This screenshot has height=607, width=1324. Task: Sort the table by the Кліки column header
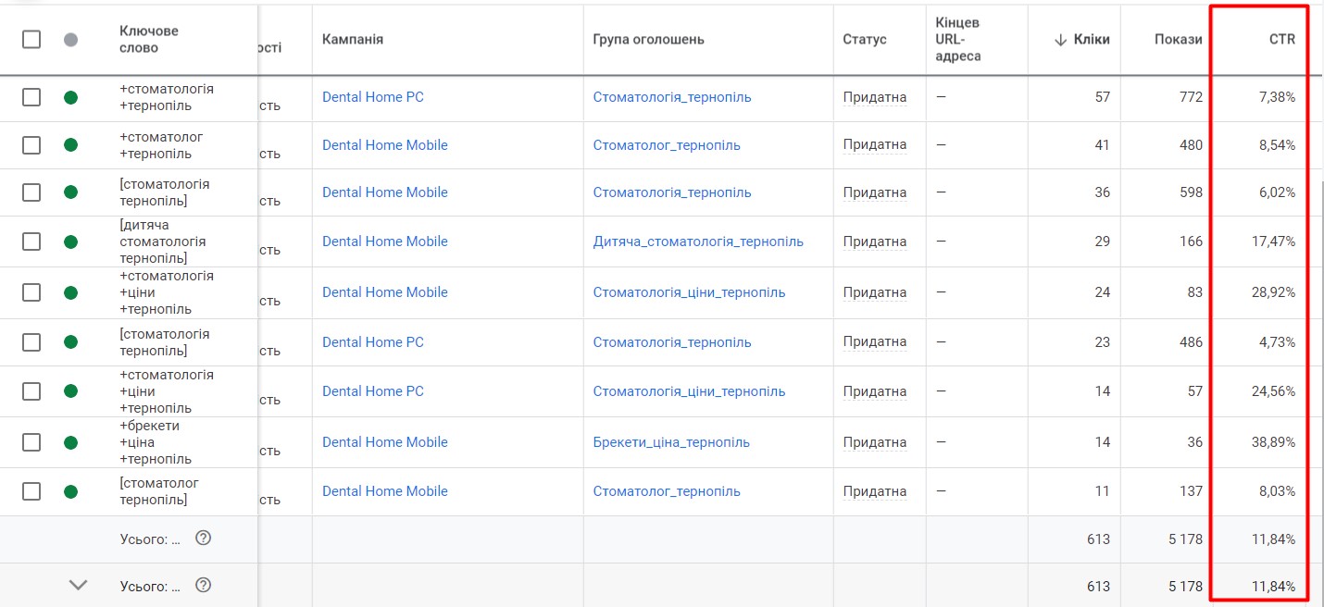point(1082,39)
